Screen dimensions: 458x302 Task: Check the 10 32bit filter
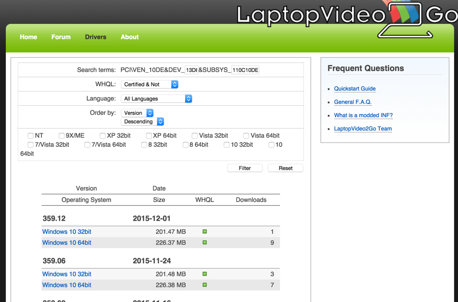[226, 145]
